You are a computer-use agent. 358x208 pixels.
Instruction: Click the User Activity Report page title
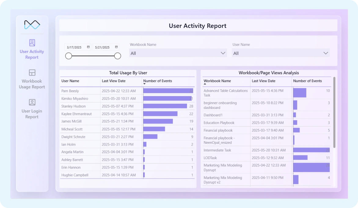click(198, 26)
